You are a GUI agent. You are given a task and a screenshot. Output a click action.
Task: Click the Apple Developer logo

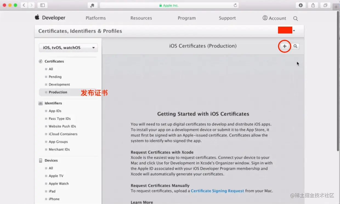(x=50, y=18)
